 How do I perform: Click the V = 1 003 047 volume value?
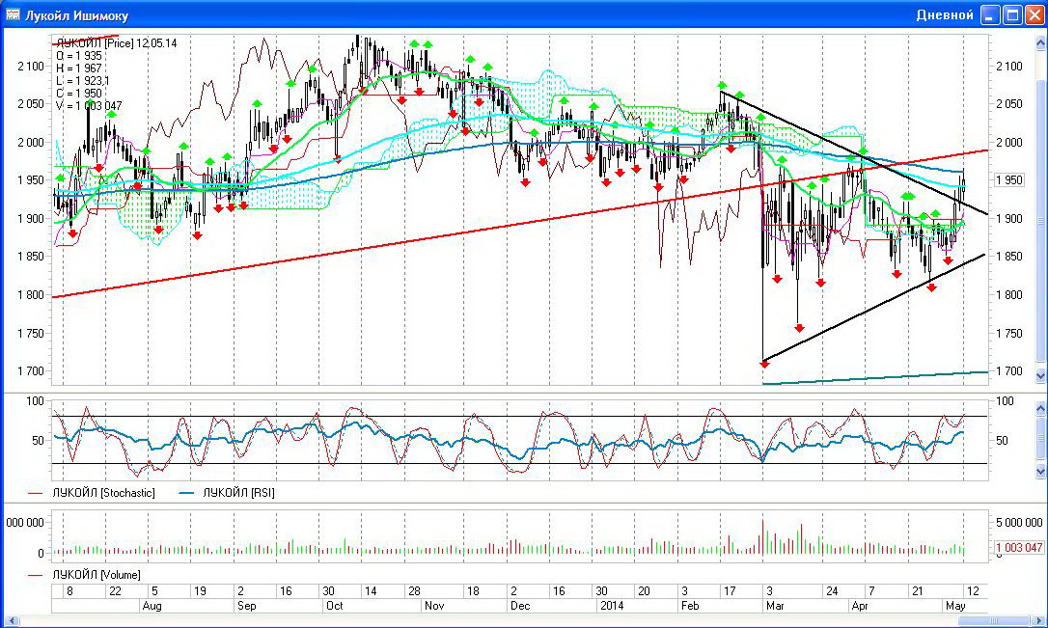click(89, 106)
